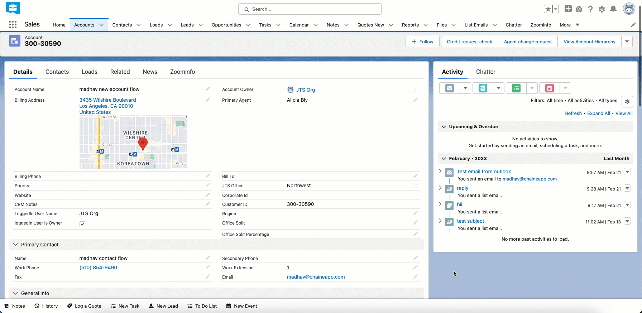
Task: Click the (510) 854-9490 phone link
Action: (x=98, y=268)
